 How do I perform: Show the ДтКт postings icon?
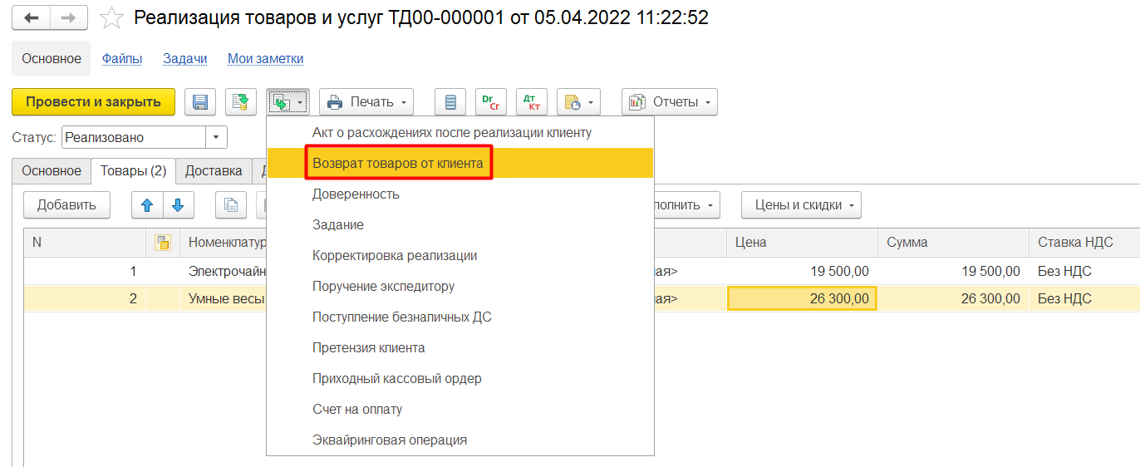[532, 102]
